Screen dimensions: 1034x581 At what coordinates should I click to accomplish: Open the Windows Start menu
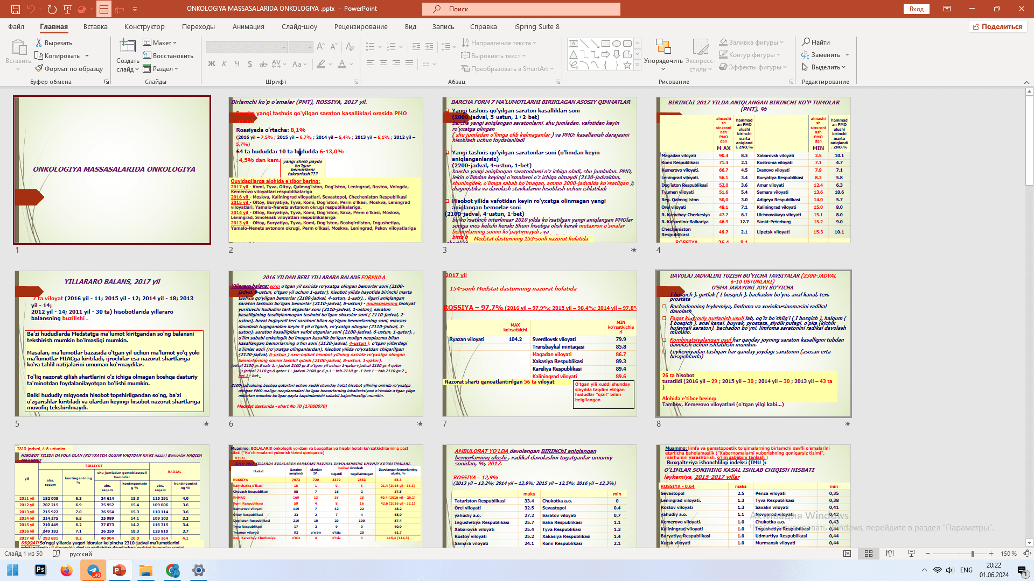(13, 570)
